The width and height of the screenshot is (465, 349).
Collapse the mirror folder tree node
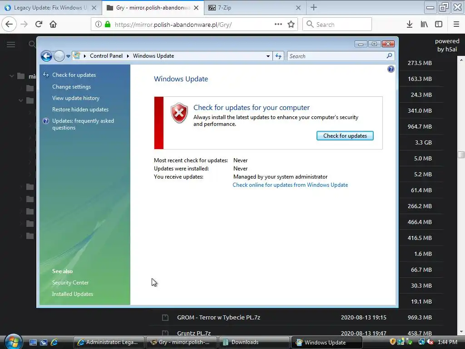(11, 76)
